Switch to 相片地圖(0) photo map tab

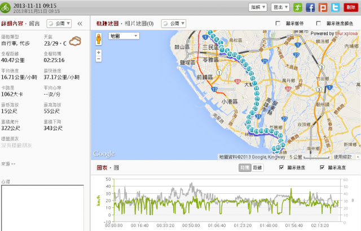pyautogui.click(x=139, y=24)
